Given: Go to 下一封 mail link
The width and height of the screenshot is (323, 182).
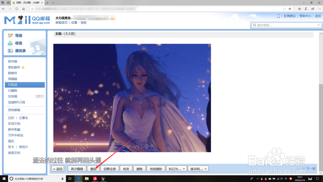Looking at the screenshot, I should click(311, 169).
